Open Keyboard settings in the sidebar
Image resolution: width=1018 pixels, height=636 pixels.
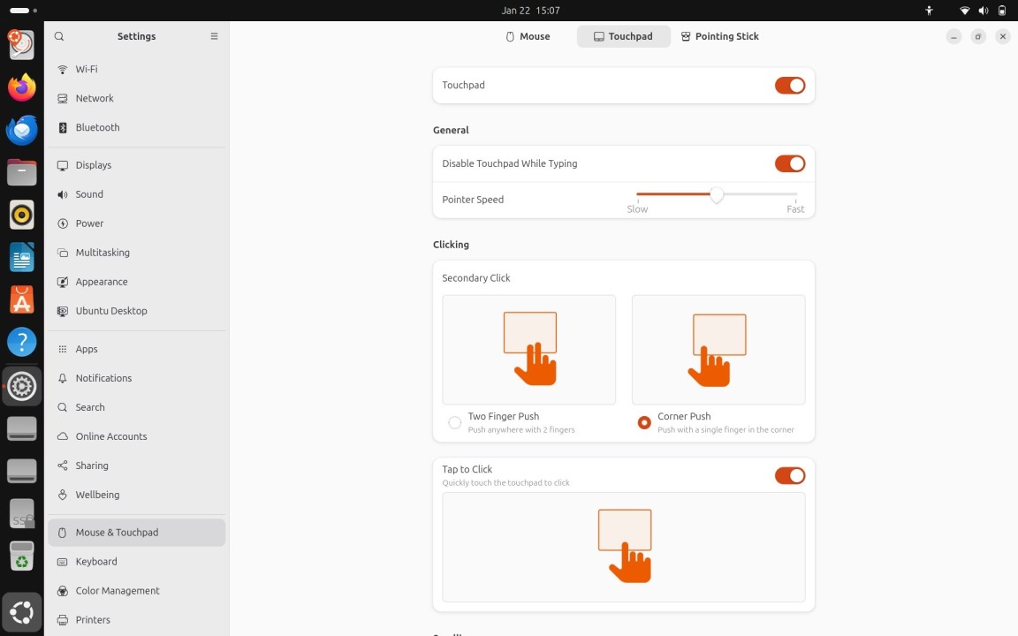click(x=95, y=561)
